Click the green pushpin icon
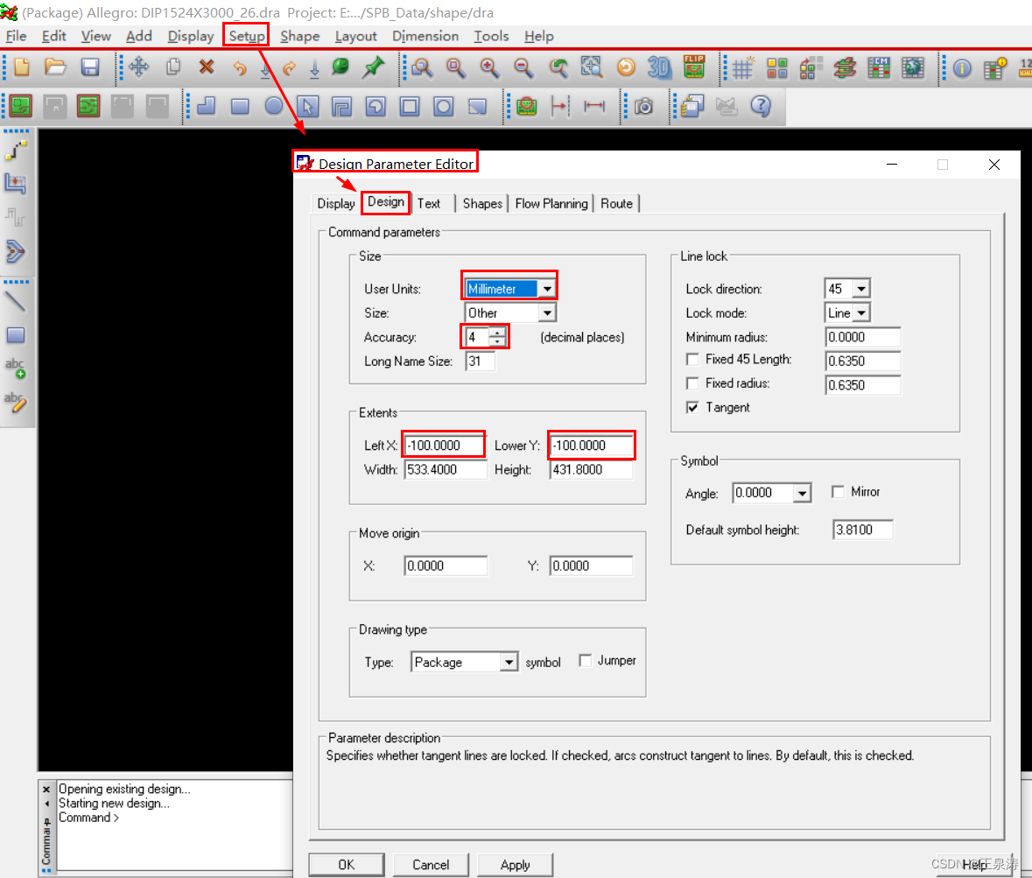Screen dimensions: 1032x878 [x=374, y=67]
